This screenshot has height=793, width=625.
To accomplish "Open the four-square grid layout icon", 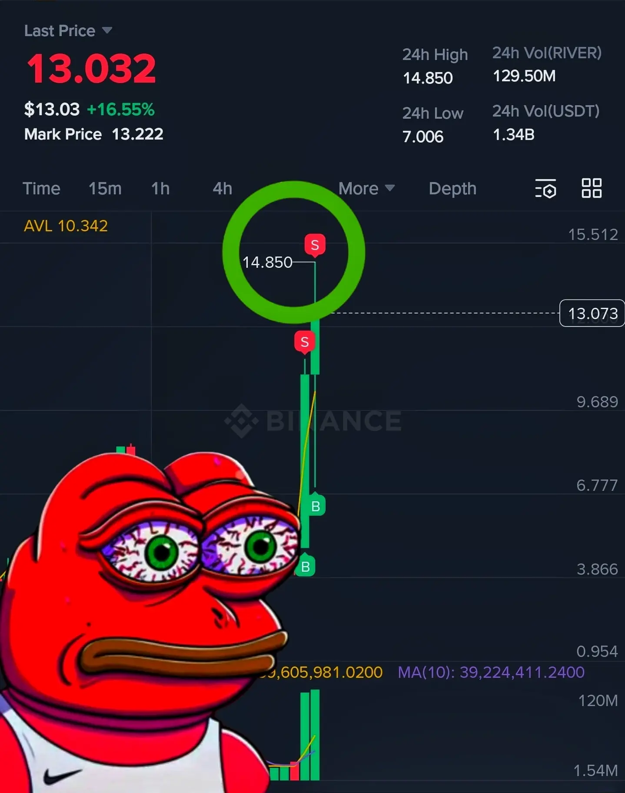I will (x=592, y=188).
